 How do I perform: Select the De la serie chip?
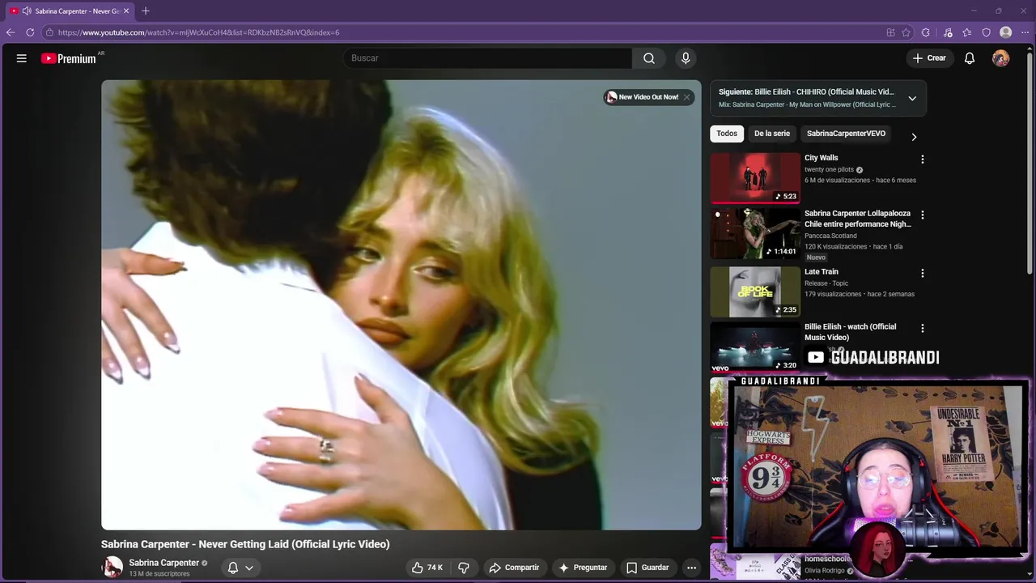point(772,134)
